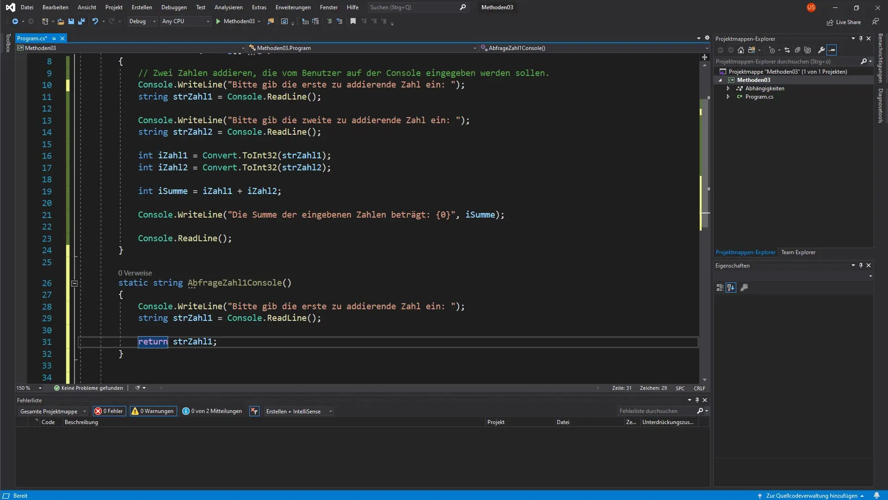The width and height of the screenshot is (888, 500).
Task: Click the property pages wrench in Eigenschaften
Action: (744, 287)
